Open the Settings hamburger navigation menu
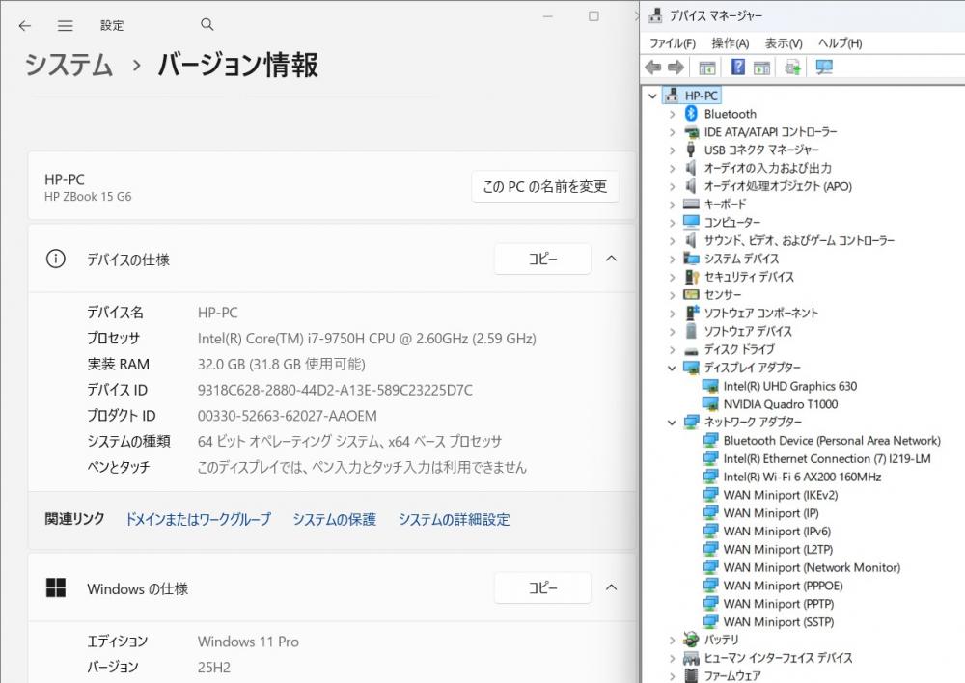Screen dimensions: 965x683 point(66,26)
